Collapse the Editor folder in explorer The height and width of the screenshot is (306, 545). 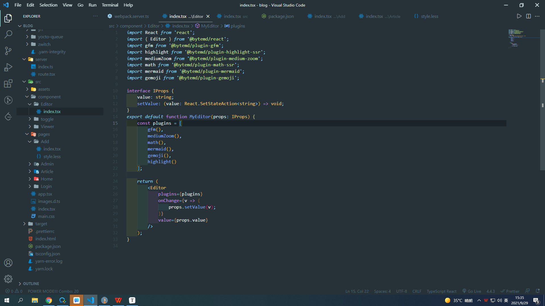pos(46,104)
